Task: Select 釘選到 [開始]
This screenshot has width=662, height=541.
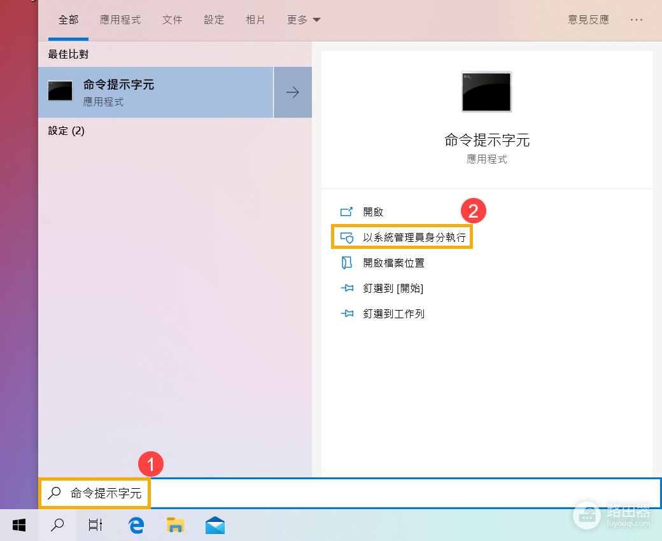Action: (393, 288)
